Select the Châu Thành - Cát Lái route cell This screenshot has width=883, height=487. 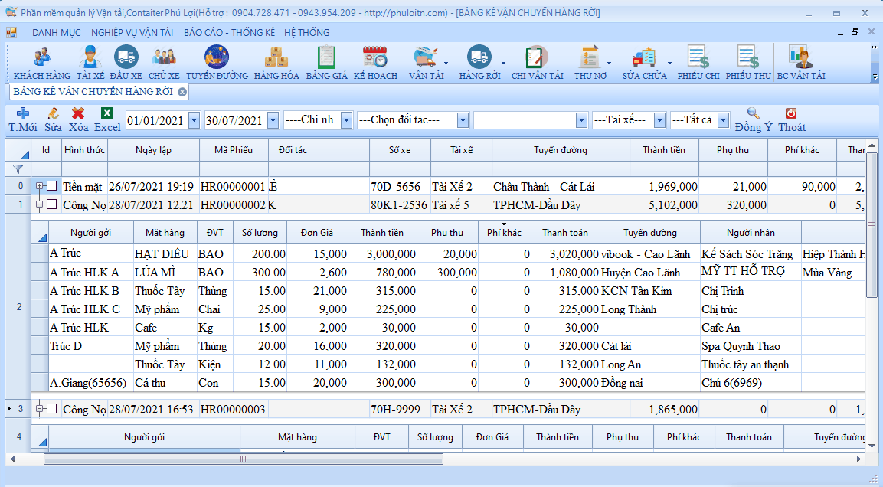[561, 186]
